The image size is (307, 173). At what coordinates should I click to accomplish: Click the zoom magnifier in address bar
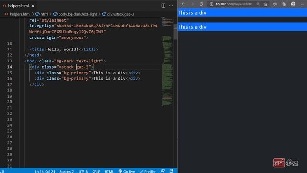click(258, 4)
